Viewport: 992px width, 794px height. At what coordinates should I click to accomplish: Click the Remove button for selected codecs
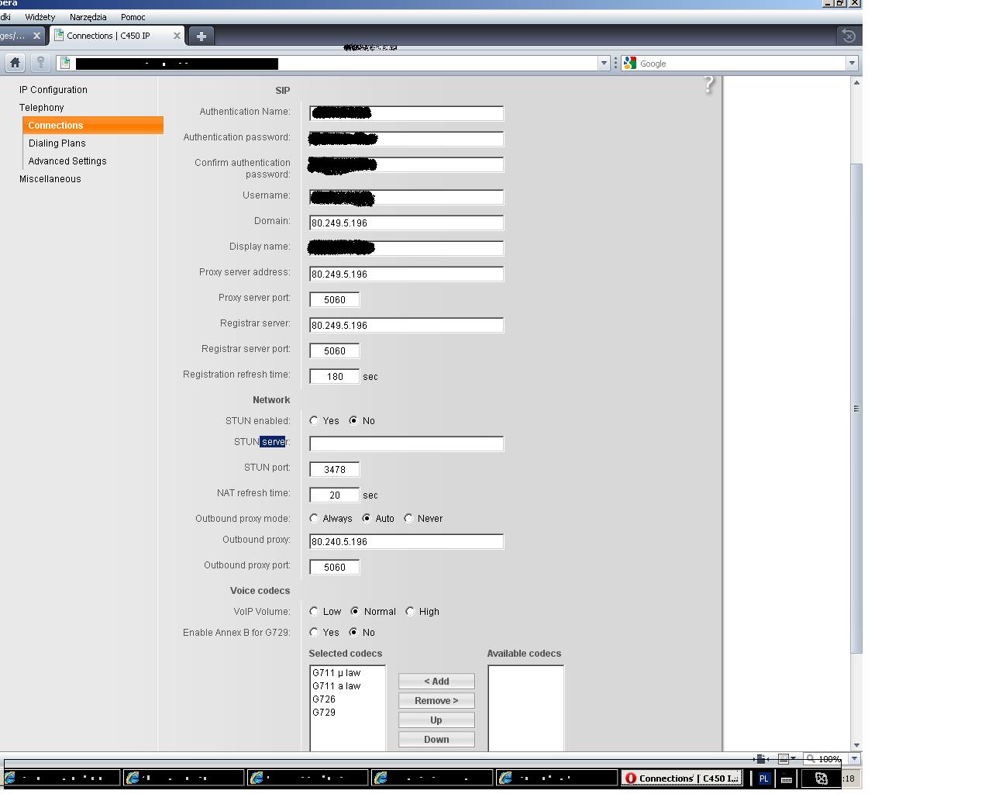pyautogui.click(x=436, y=700)
